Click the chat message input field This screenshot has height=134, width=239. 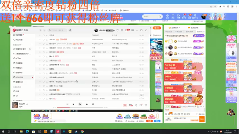pos(186,119)
